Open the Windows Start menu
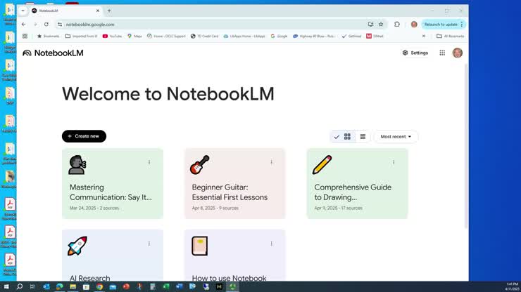This screenshot has width=521, height=292. (x=6, y=286)
